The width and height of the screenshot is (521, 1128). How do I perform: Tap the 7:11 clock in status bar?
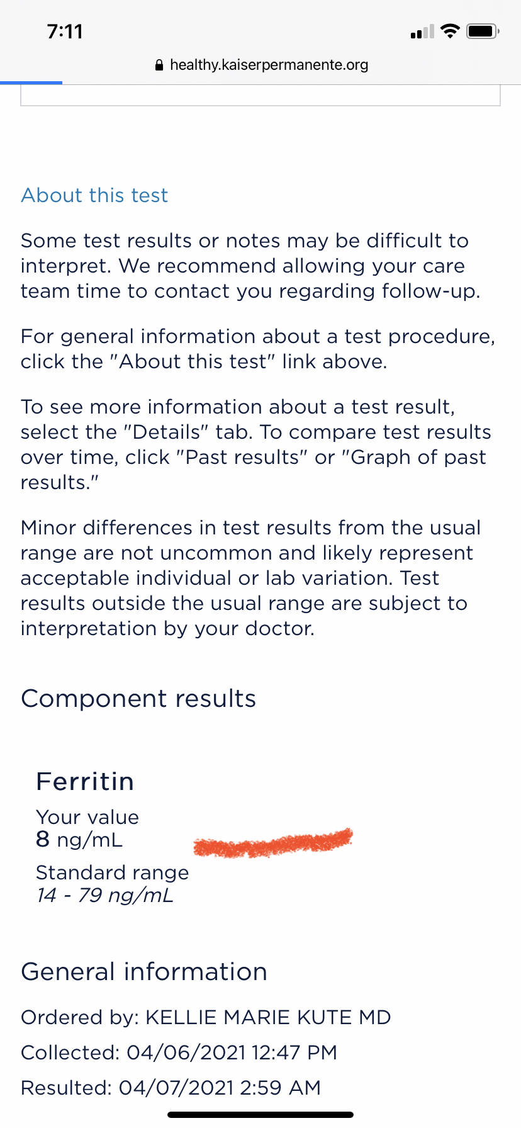[x=65, y=31]
